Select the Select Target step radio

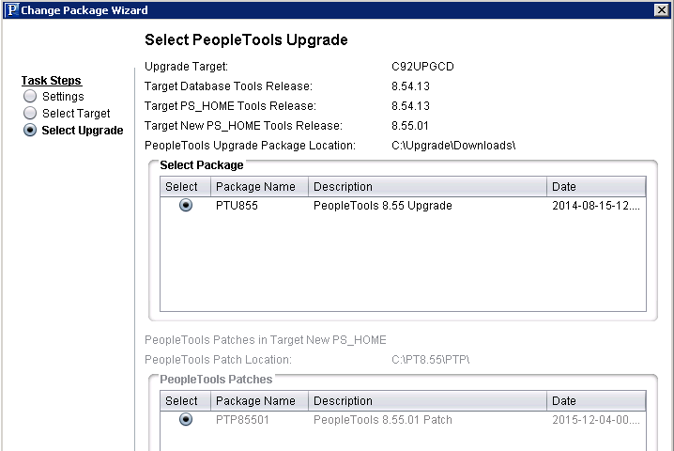(30, 113)
